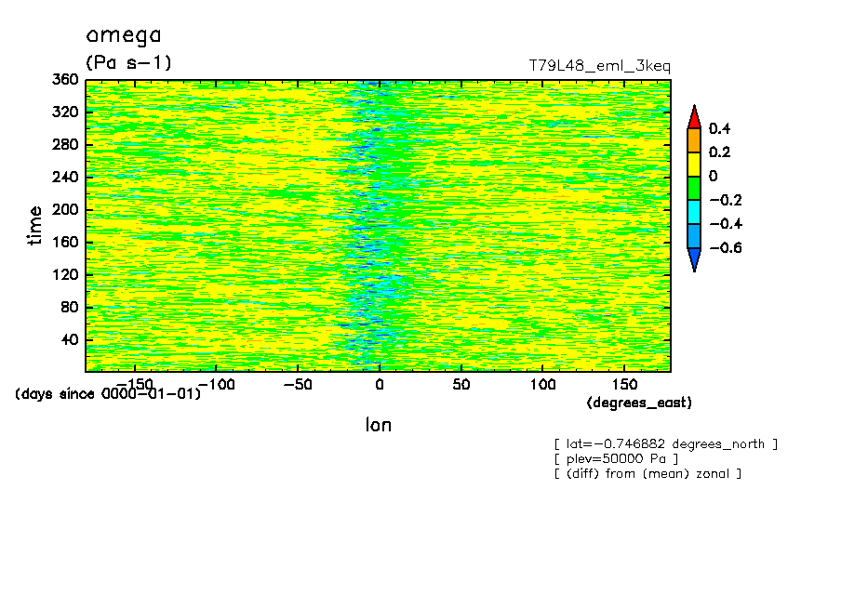
Task: Click the -150 longitude tick label
Action: click(x=136, y=384)
